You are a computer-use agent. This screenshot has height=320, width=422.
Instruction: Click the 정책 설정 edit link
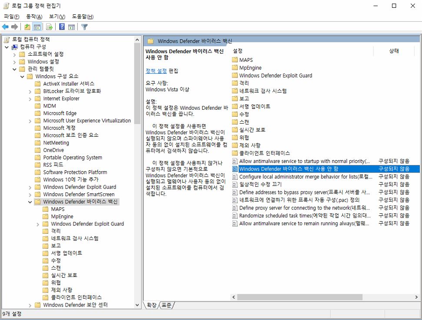point(156,71)
